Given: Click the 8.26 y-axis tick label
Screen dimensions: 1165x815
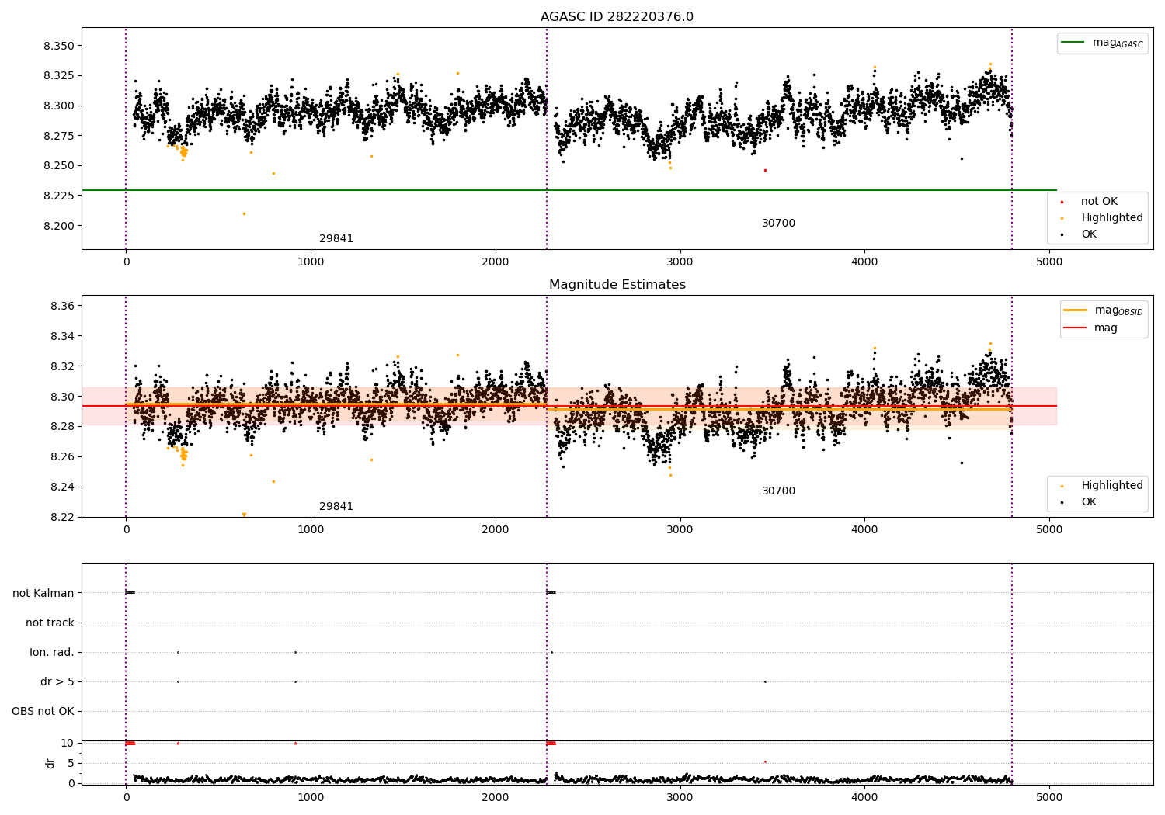Looking at the screenshot, I should click(62, 456).
